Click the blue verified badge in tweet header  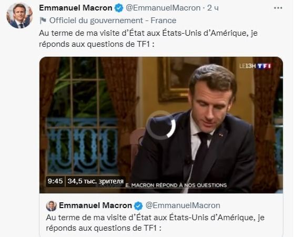(119, 8)
